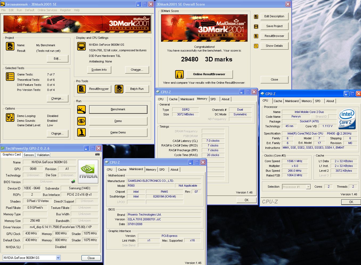Screen dimensions: 361x265
Task: Click the Online ResultBrowser icon in the score window
Action: click(x=179, y=74)
